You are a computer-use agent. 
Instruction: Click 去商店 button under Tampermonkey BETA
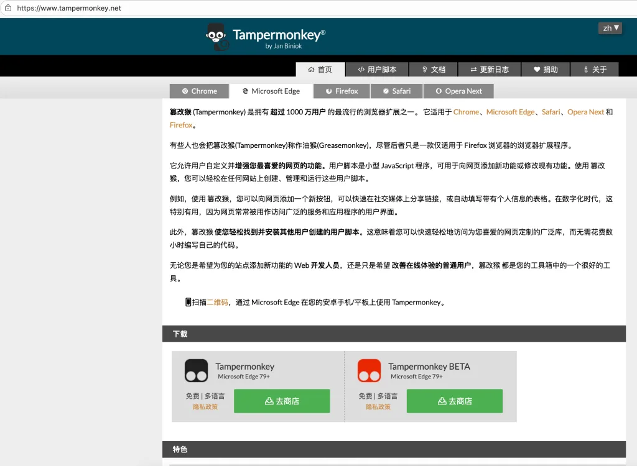point(454,401)
